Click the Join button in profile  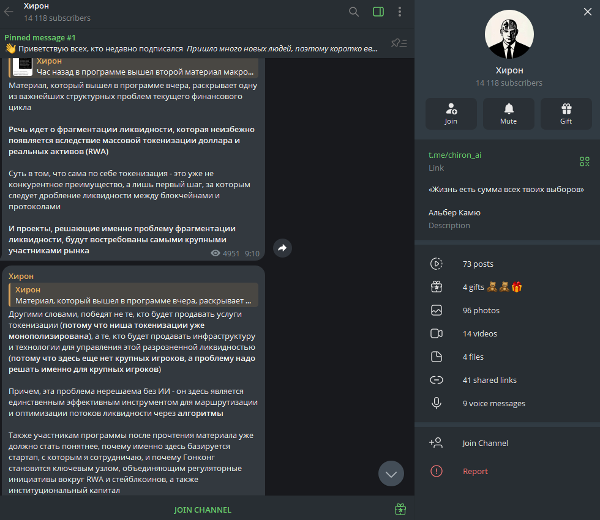(x=451, y=114)
